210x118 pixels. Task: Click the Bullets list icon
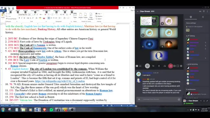pyautogui.click(x=49, y=14)
